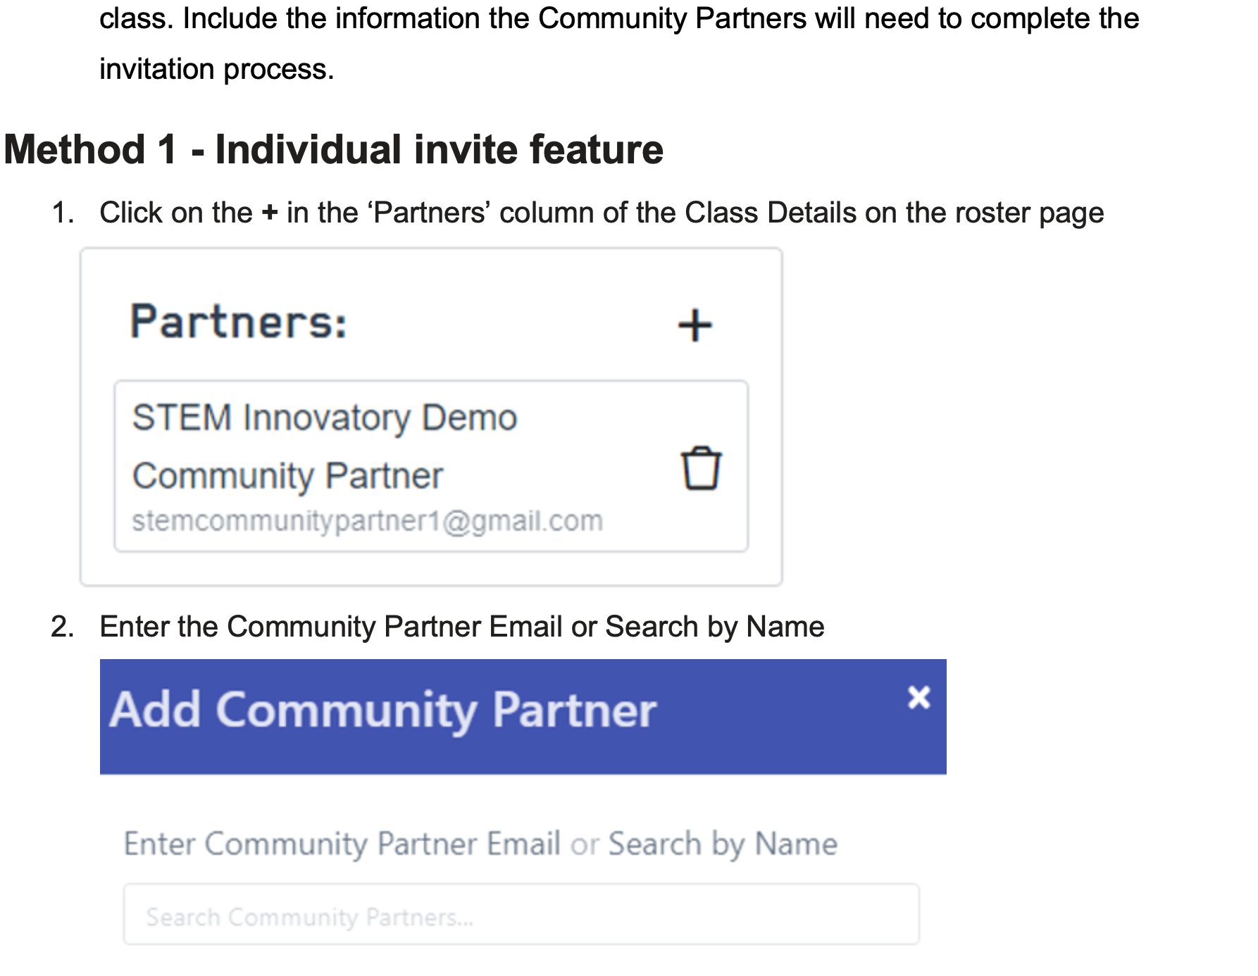Click the list number 1 marker

point(63,213)
